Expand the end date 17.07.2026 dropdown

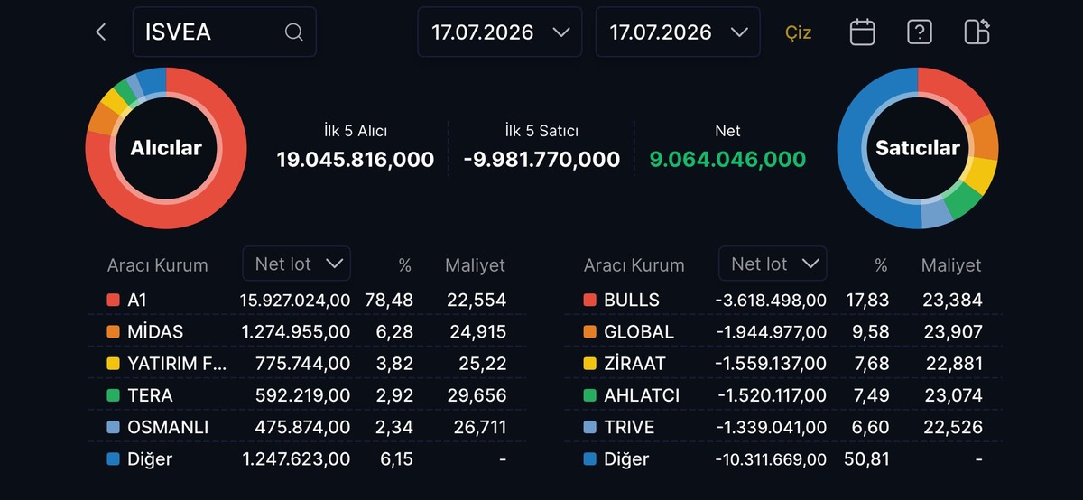point(678,32)
